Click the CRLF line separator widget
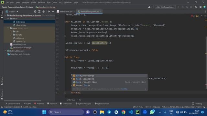This screenshot has height=116, width=207. point(141,107)
